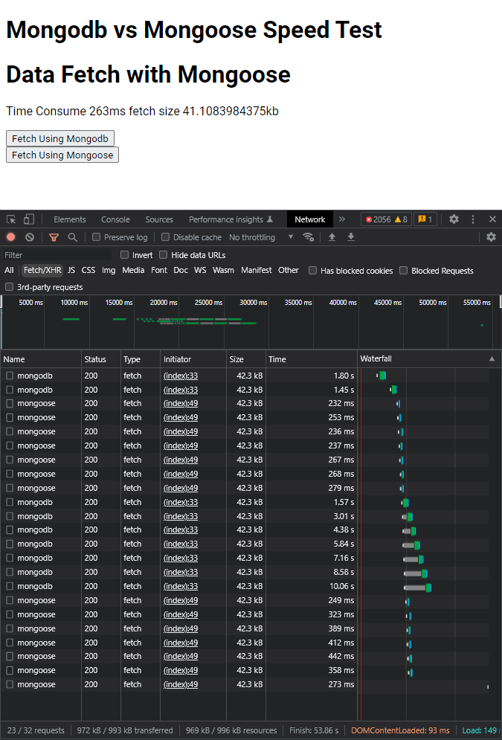
Task: Open network conditions wifi icon
Action: click(309, 237)
